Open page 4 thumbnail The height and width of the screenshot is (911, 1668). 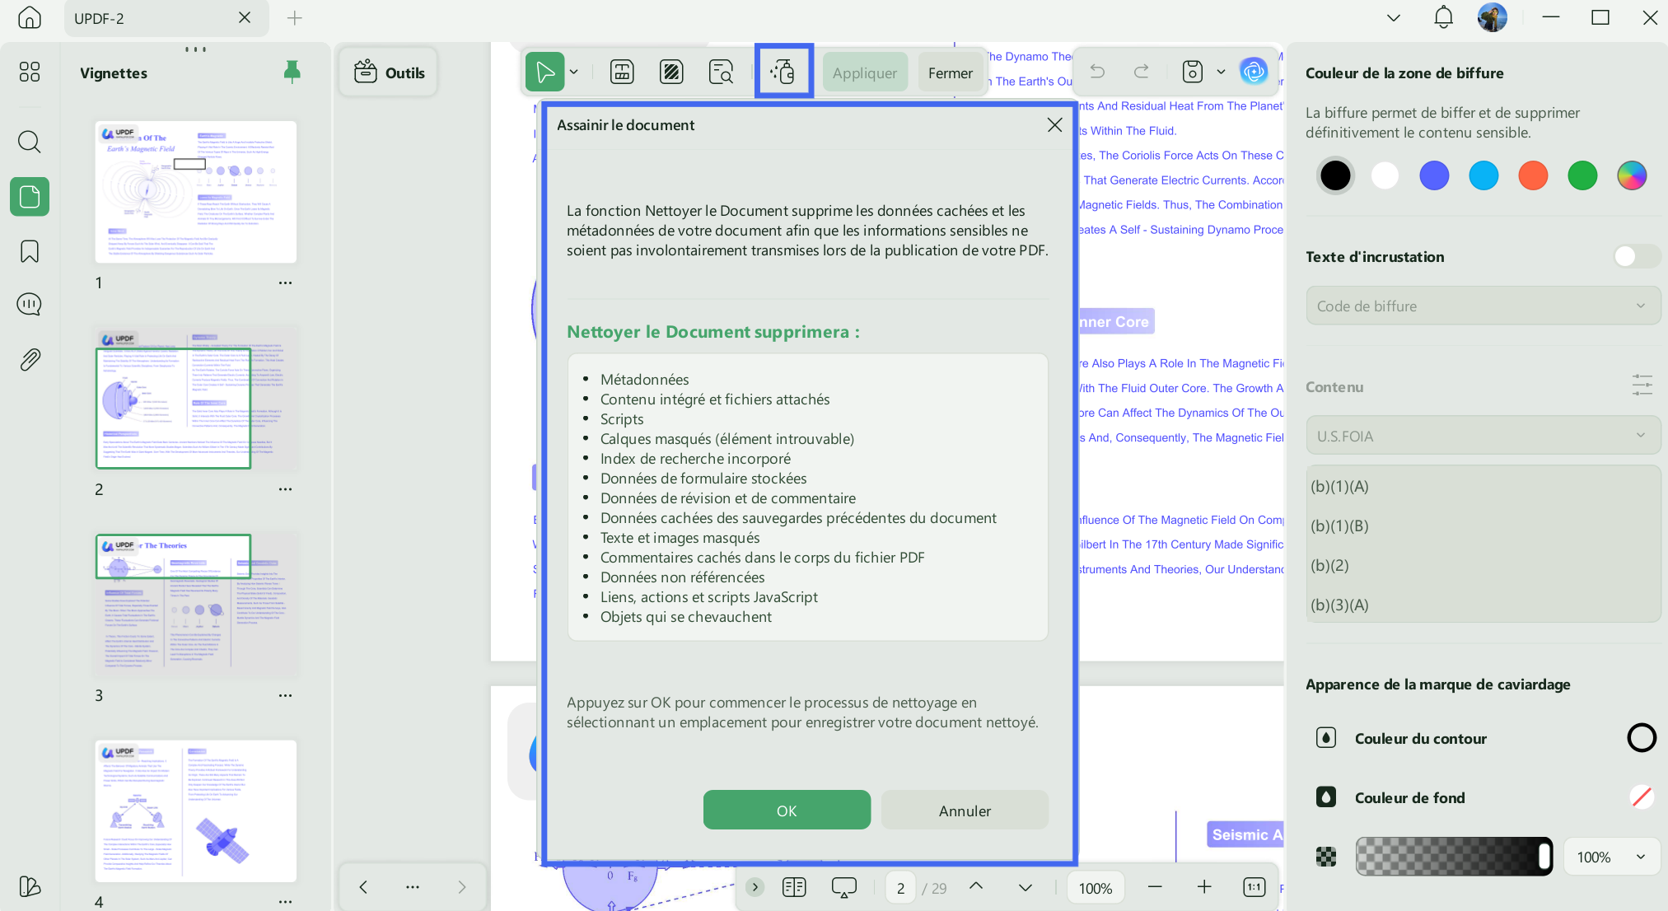196,811
